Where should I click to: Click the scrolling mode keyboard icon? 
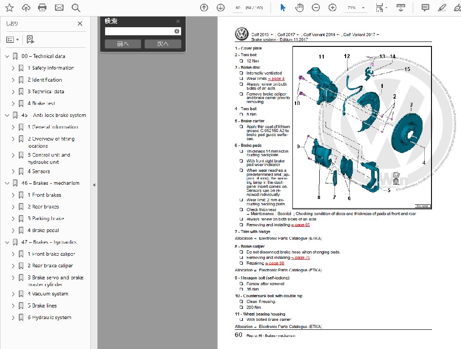coord(401,8)
